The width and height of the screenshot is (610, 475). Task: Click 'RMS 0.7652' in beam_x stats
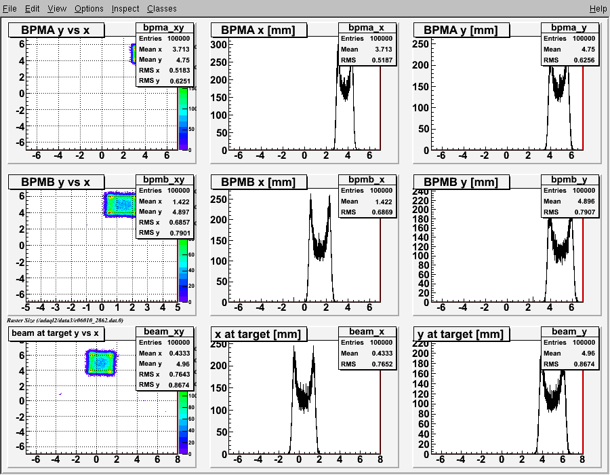pyautogui.click(x=367, y=364)
